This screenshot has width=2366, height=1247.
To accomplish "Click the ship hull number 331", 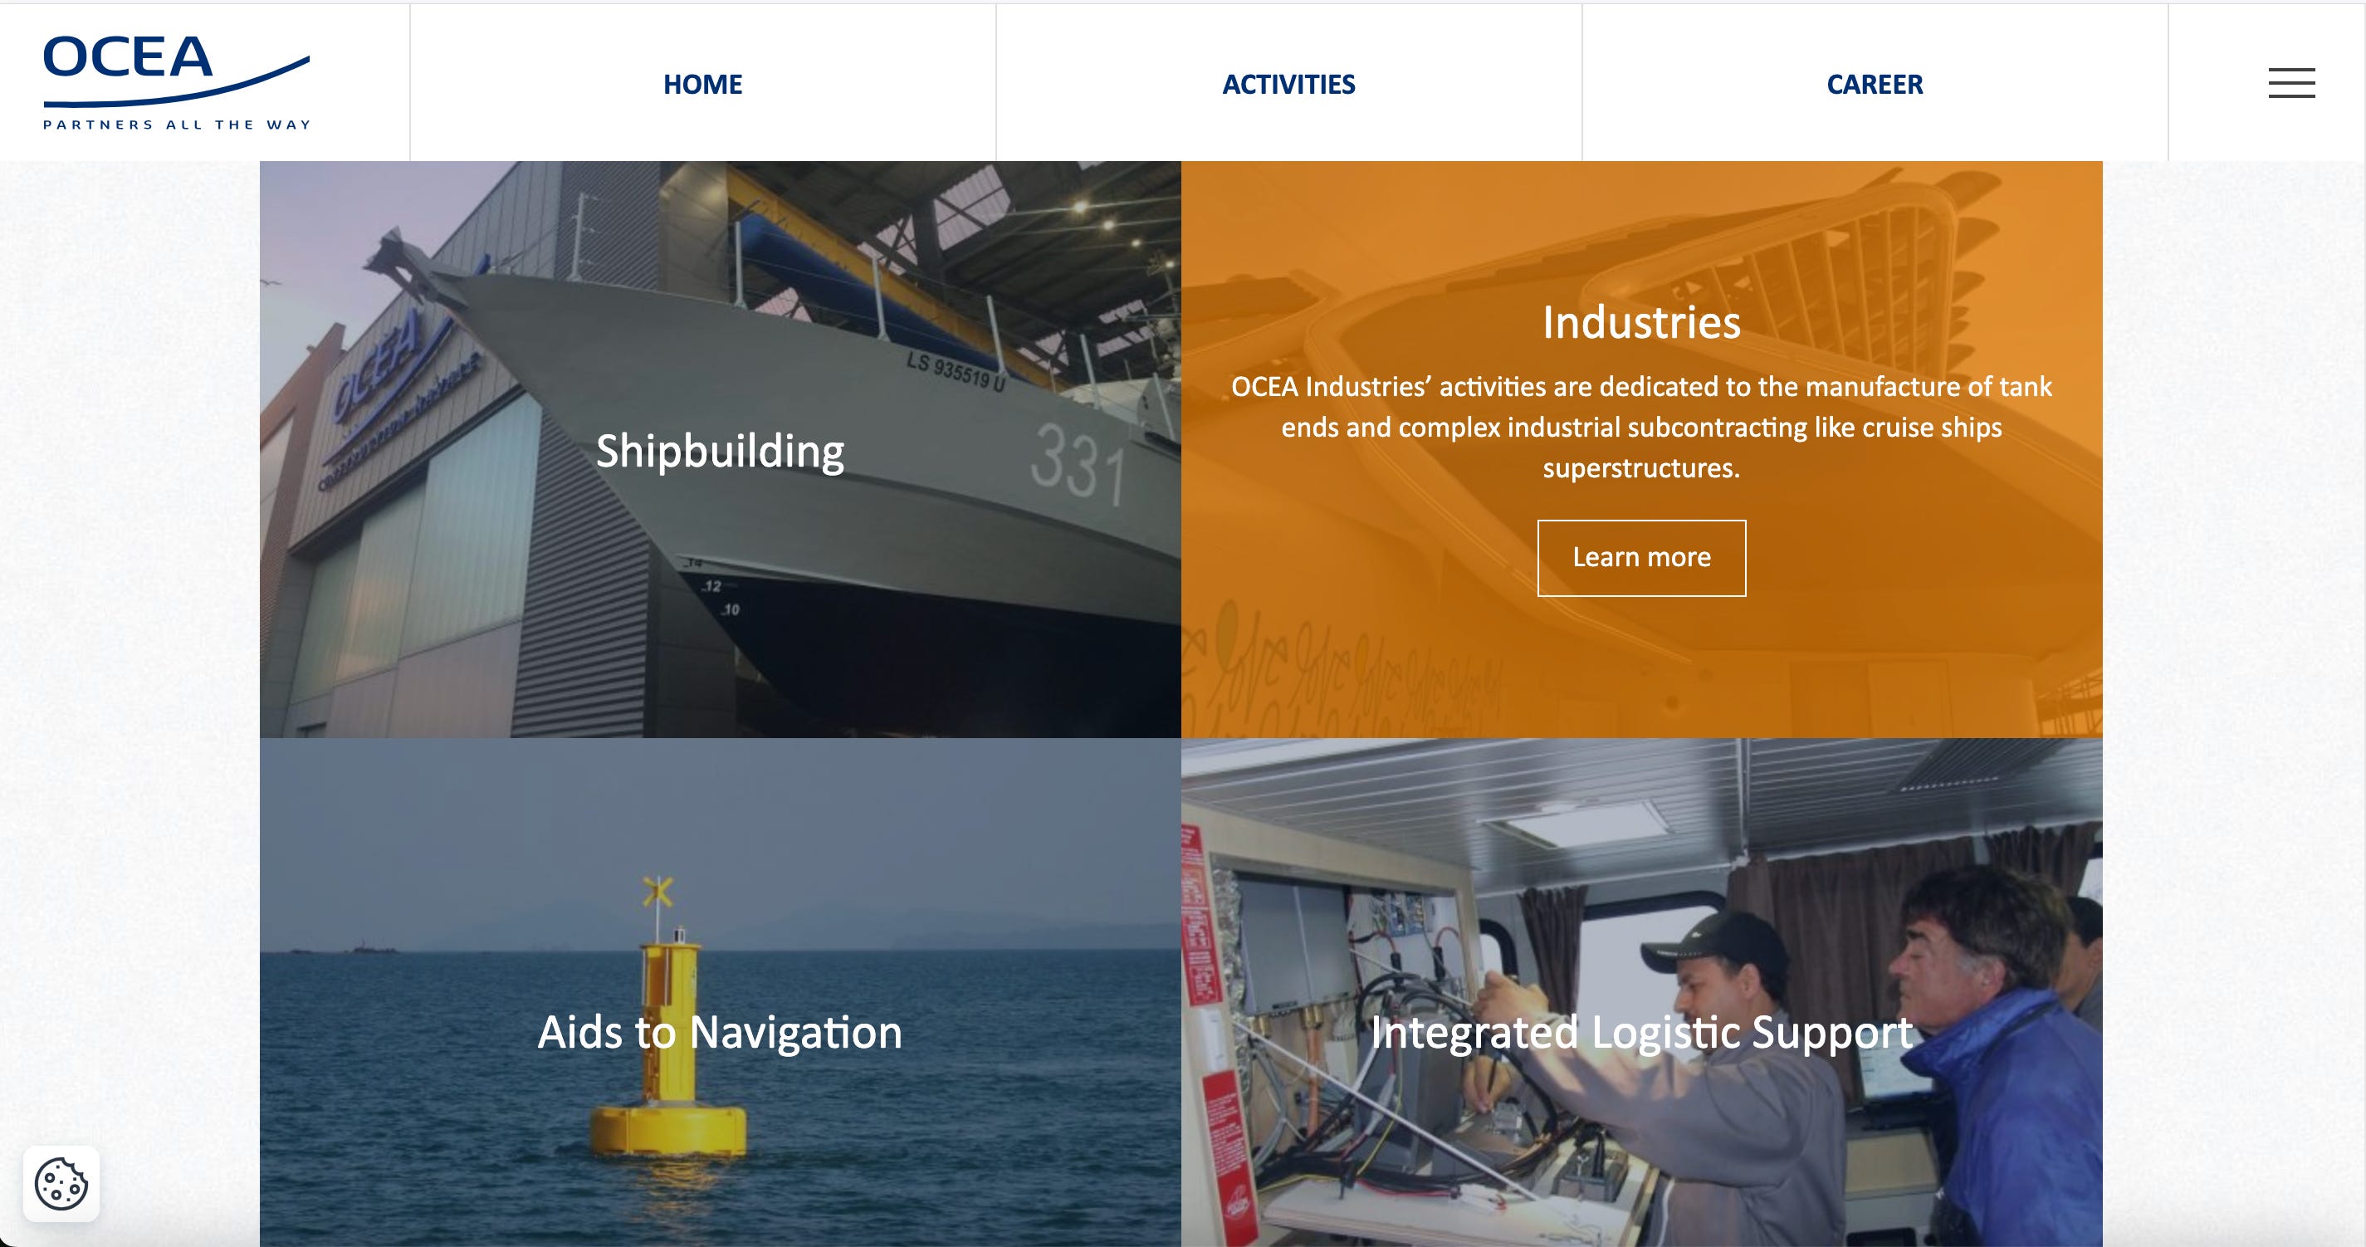I will (x=1078, y=464).
